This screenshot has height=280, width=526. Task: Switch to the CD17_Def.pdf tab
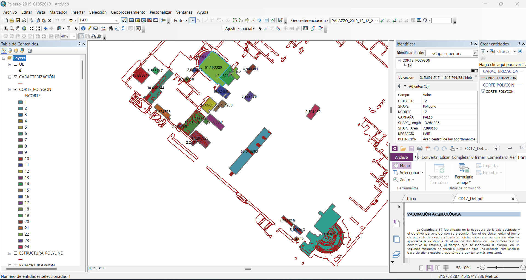471,199
